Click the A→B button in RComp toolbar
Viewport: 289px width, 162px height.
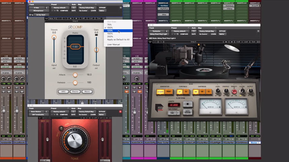83,18
